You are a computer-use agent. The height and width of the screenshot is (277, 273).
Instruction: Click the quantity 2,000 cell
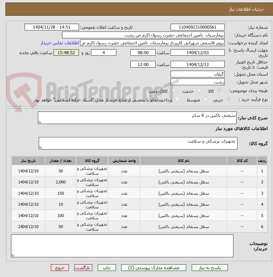click(x=61, y=182)
